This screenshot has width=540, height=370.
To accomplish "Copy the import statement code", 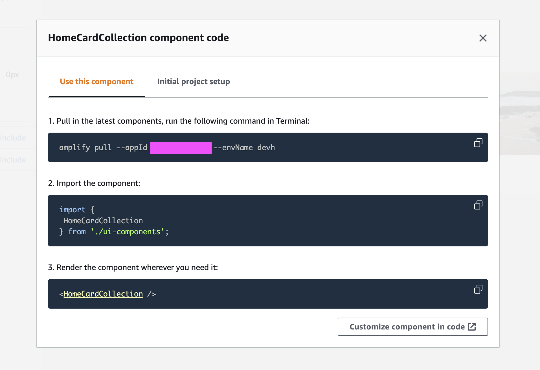I will 478,205.
